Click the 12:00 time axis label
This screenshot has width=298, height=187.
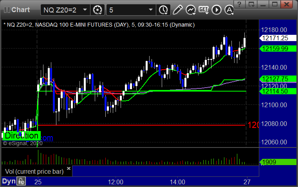116,182
